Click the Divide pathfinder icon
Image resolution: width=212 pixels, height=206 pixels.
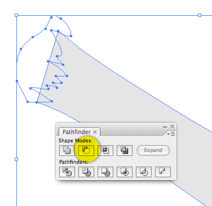pyautogui.click(x=67, y=172)
